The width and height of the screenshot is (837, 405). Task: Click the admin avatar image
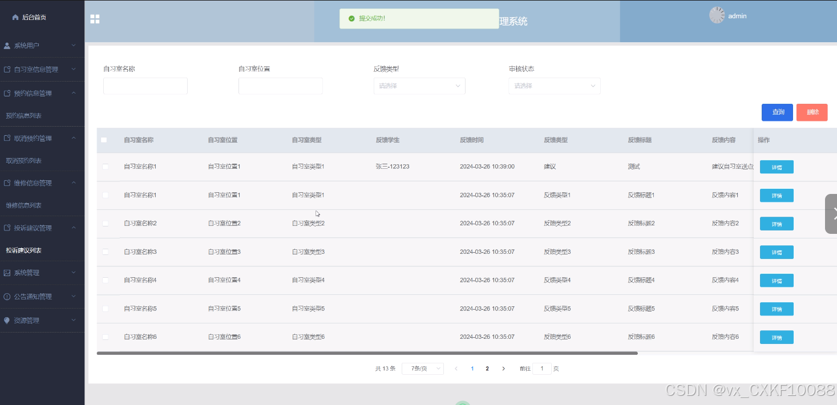pyautogui.click(x=717, y=15)
